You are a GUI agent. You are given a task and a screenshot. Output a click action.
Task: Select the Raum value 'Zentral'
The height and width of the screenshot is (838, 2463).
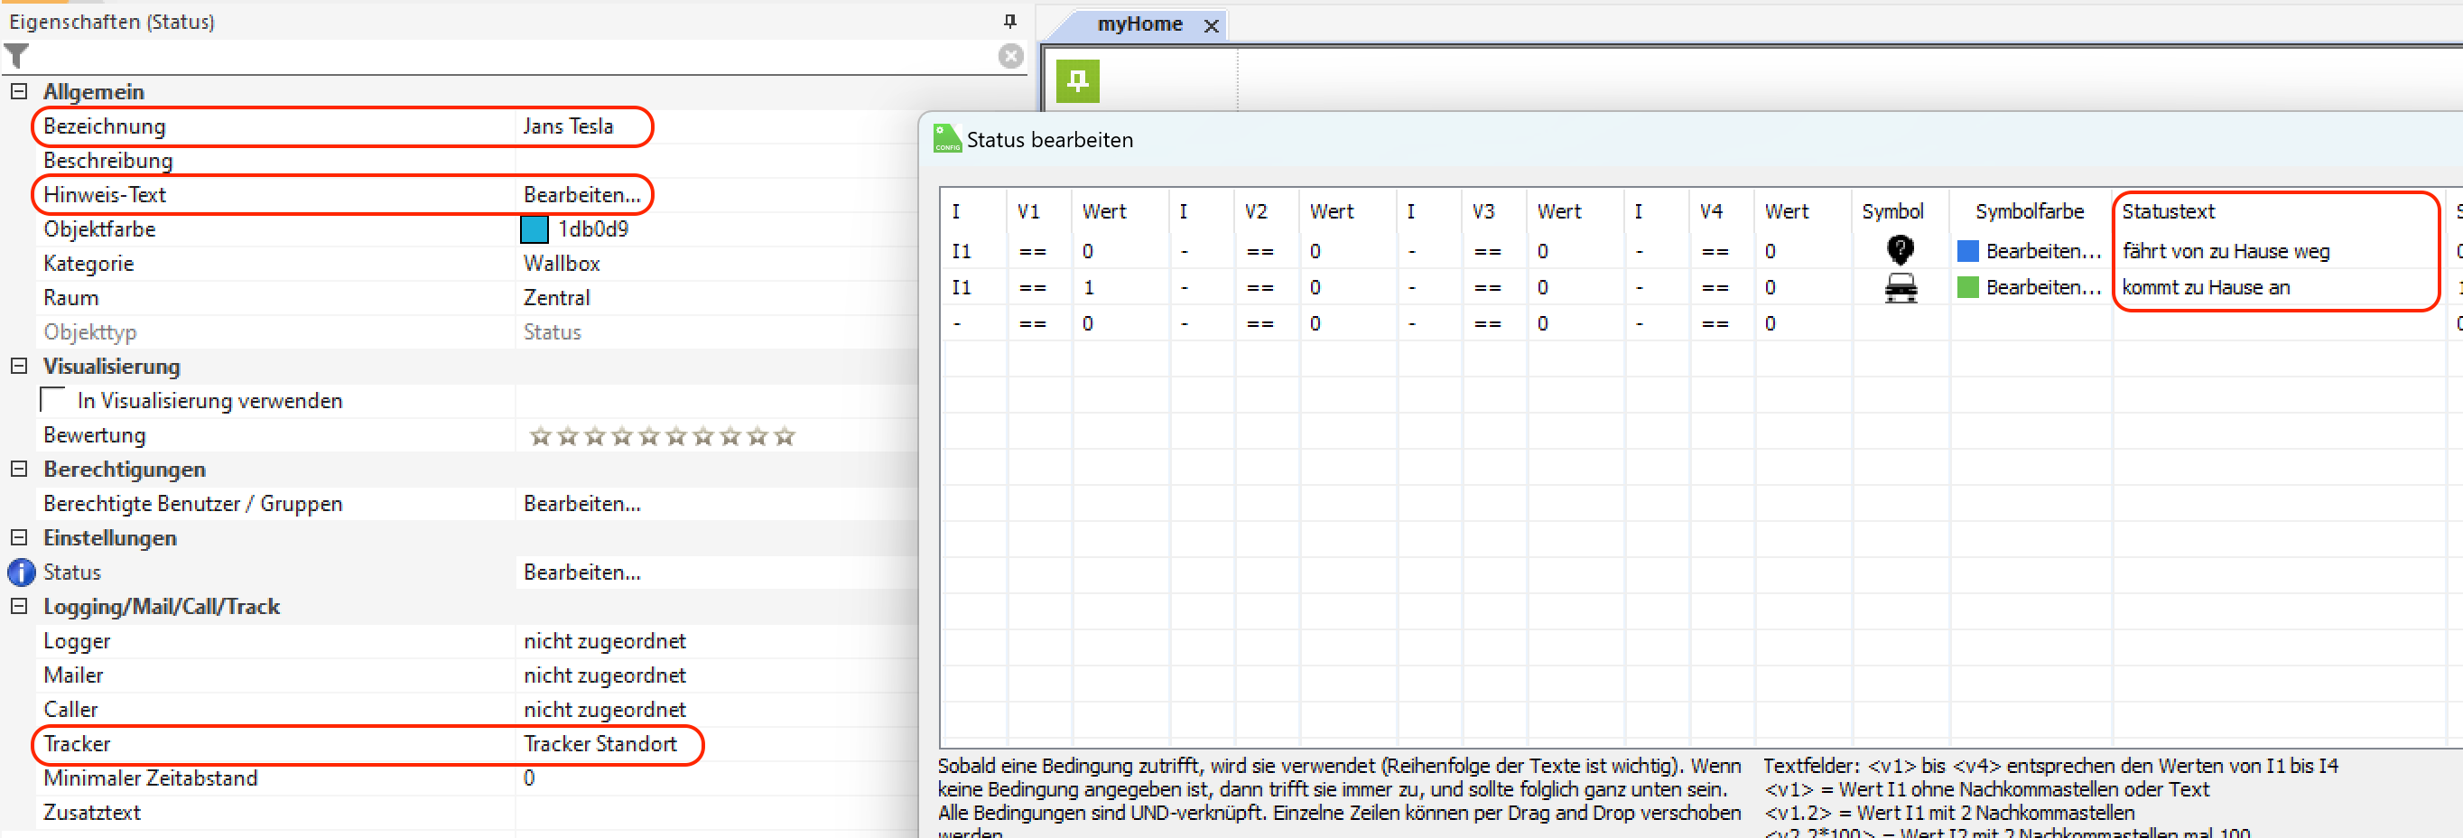(556, 299)
